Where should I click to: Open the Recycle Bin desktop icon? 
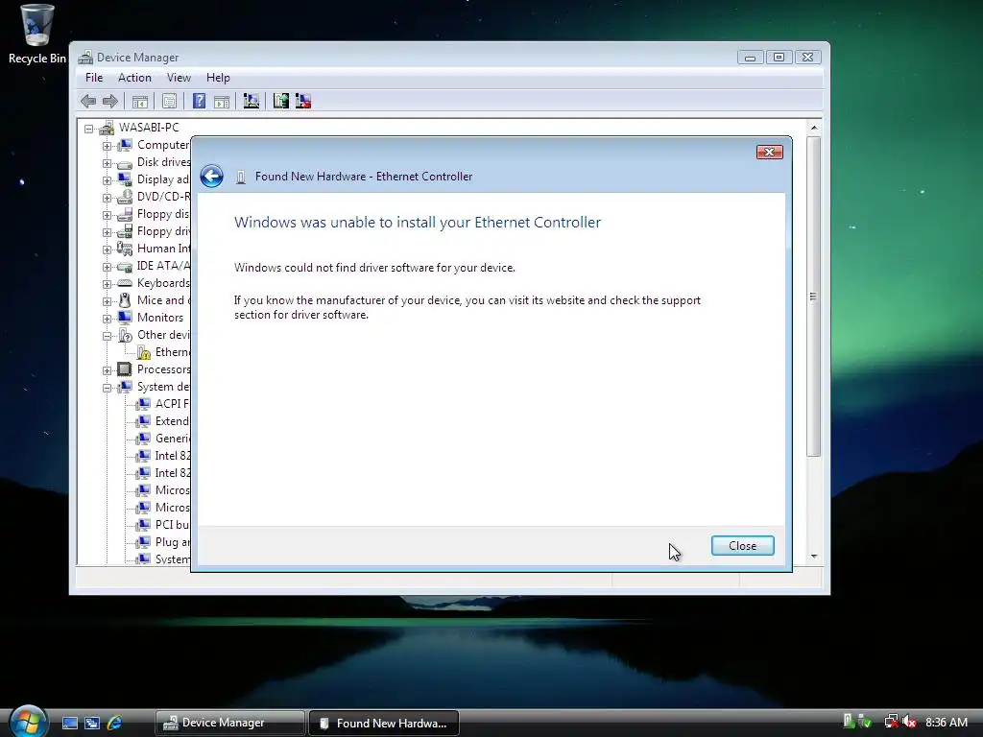pos(37,35)
